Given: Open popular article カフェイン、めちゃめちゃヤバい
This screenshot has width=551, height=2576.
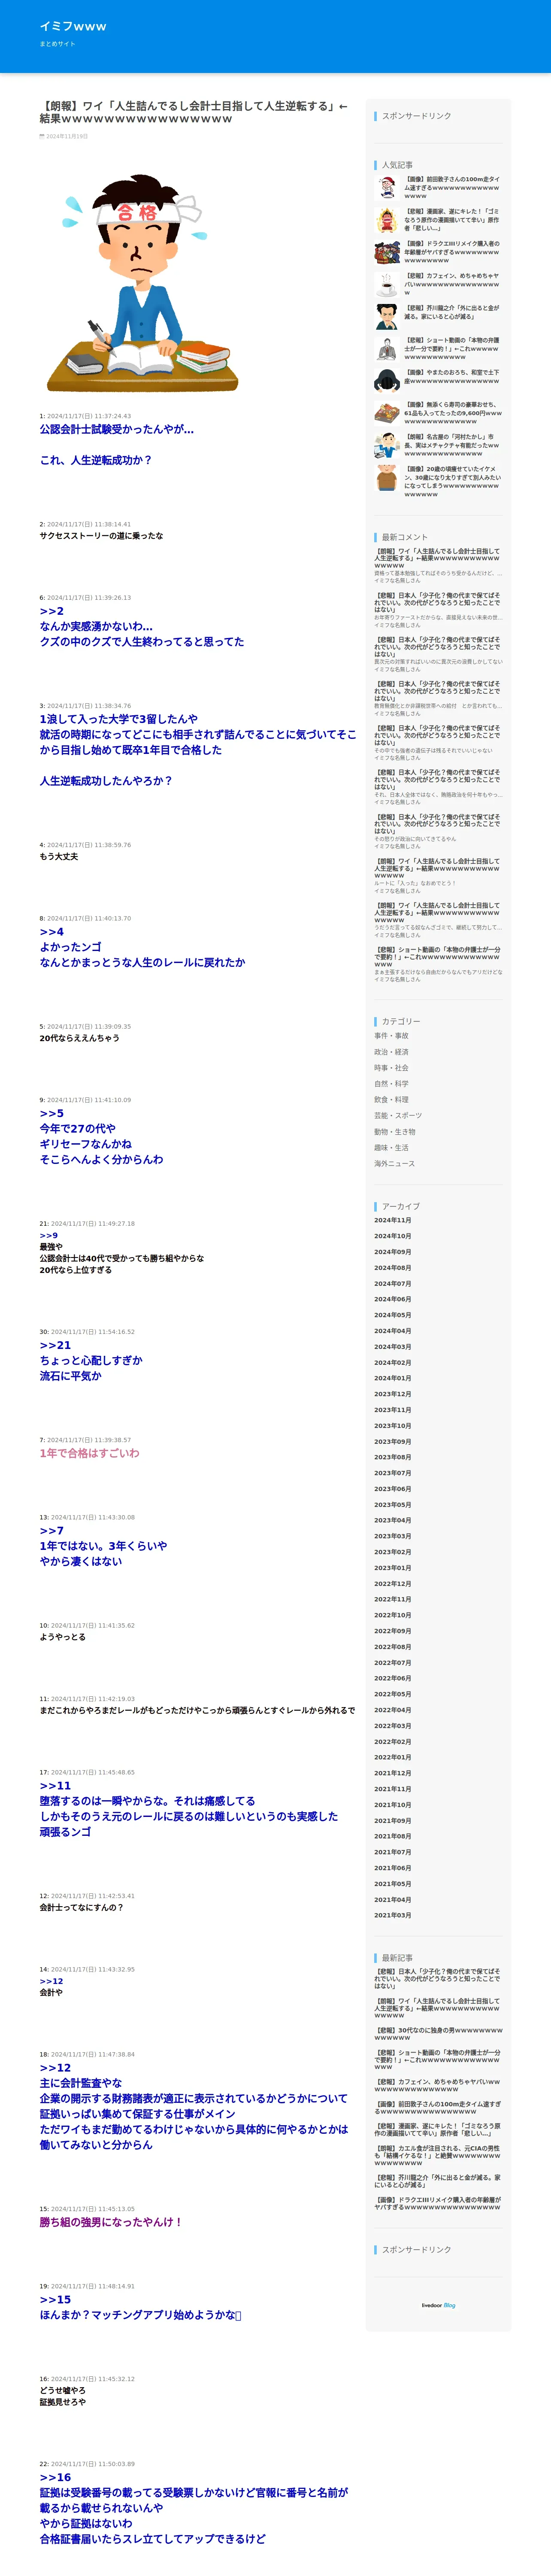Looking at the screenshot, I should point(452,284).
